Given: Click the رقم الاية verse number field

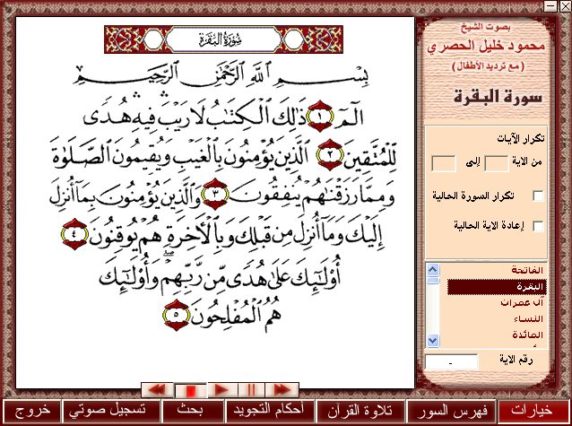Looking at the screenshot, I should coord(451,362).
